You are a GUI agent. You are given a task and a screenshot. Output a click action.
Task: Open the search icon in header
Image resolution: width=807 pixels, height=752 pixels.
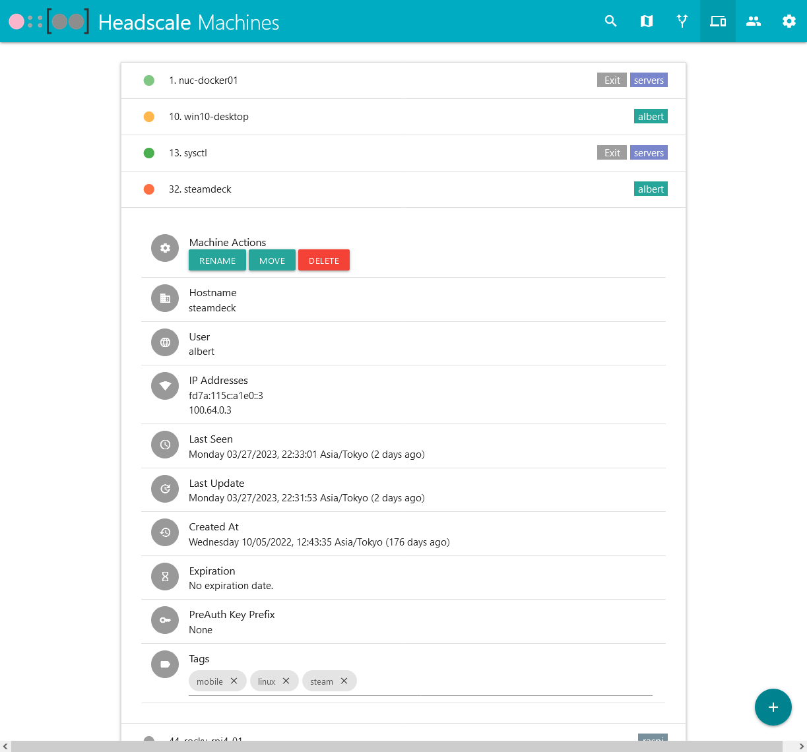pyautogui.click(x=611, y=21)
